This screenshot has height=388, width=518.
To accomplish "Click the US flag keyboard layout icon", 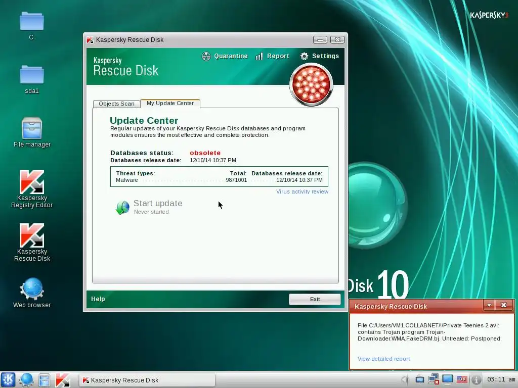I will [x=462, y=379].
